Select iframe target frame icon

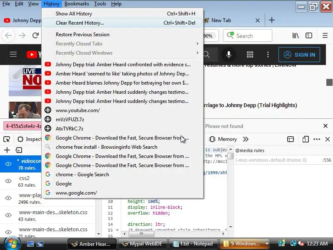point(291,139)
